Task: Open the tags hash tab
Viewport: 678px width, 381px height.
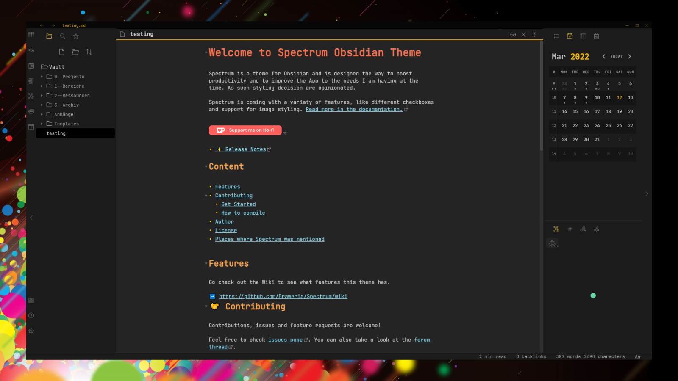Action: coord(570,229)
